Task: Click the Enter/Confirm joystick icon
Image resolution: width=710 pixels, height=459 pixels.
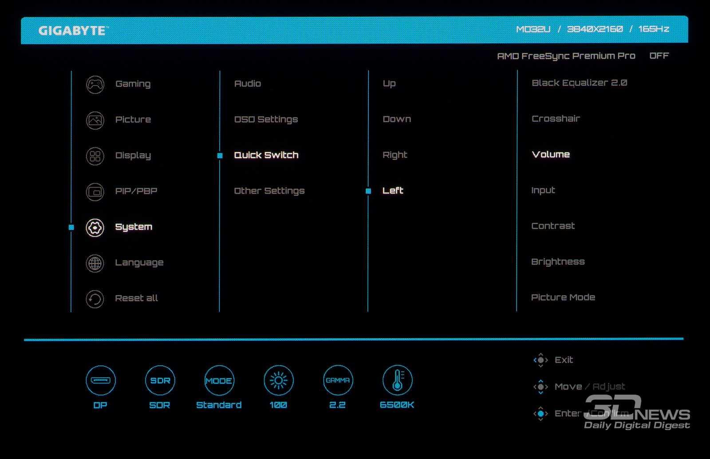Action: pyautogui.click(x=540, y=414)
